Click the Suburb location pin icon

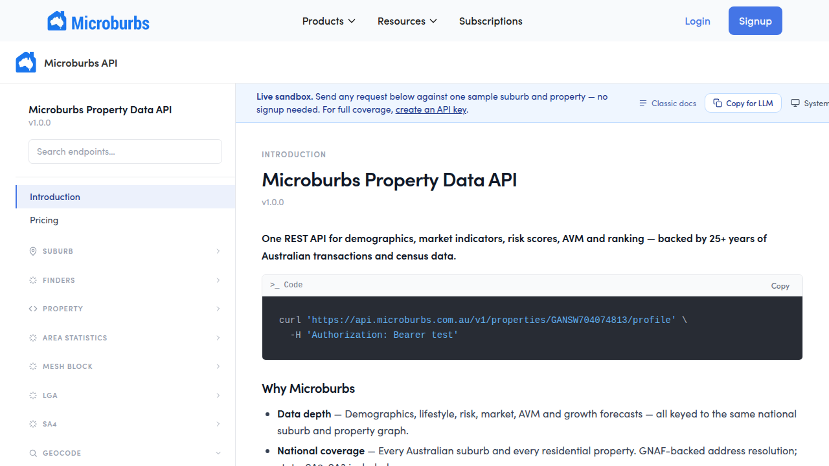tap(33, 251)
